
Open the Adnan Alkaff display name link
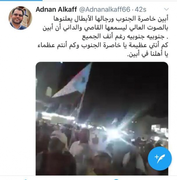[x=56, y=9]
